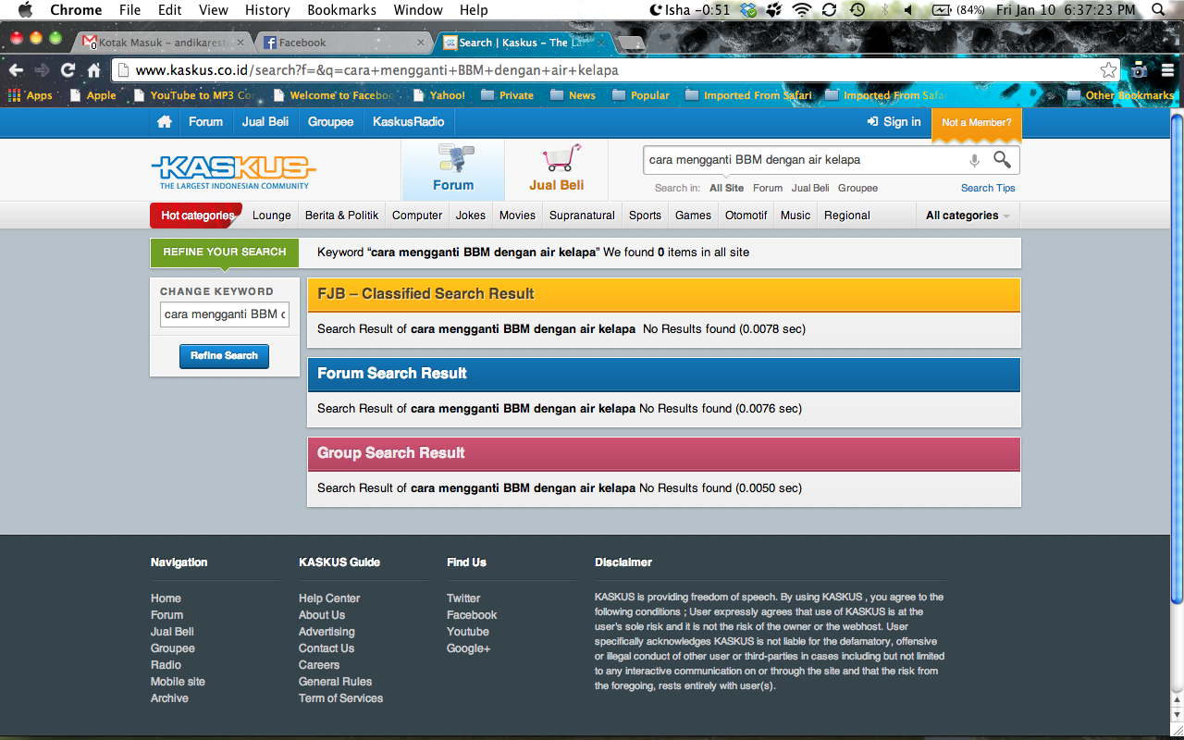Click the Refine Search button

224,356
